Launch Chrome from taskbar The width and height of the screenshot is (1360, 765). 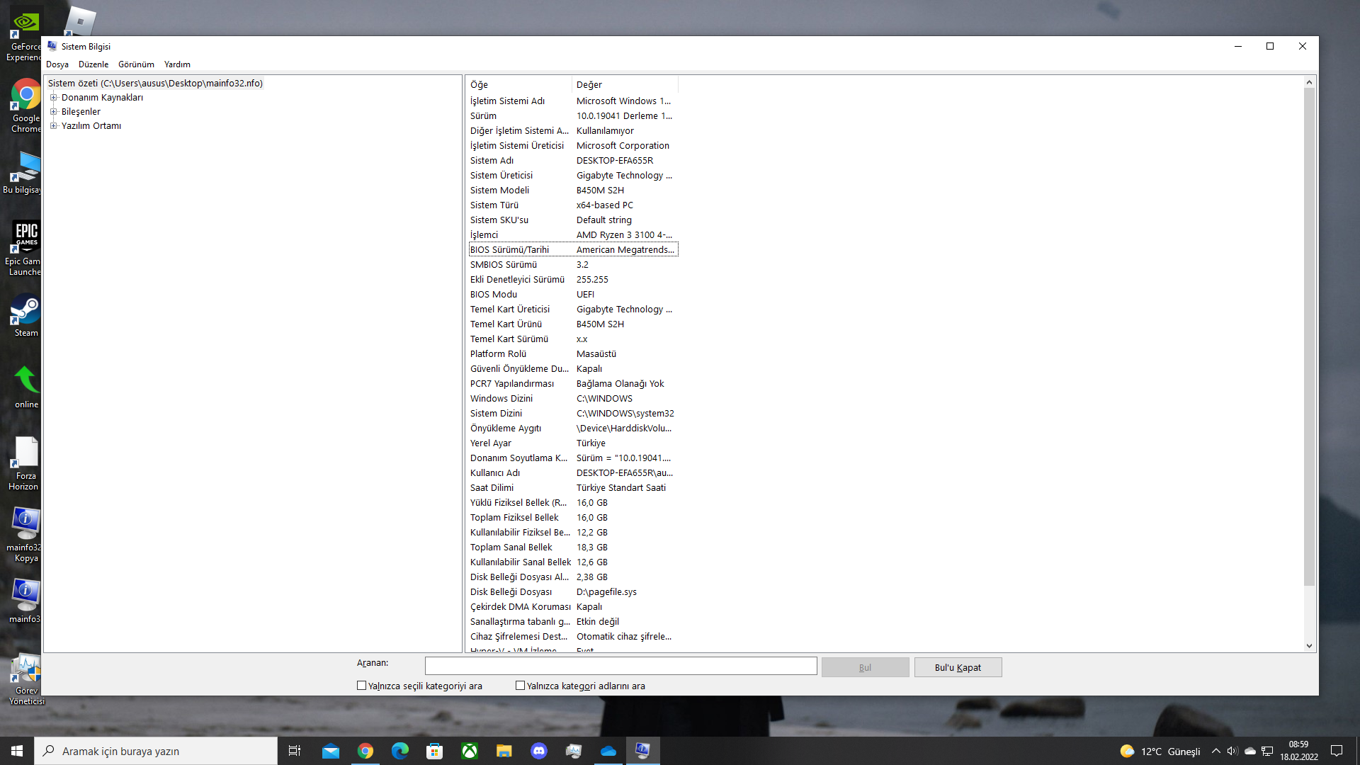[365, 751]
